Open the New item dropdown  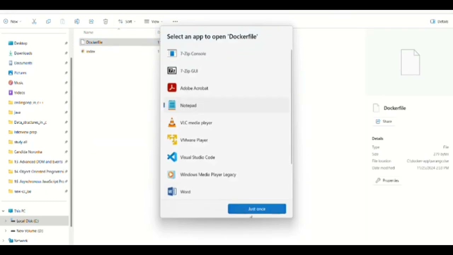click(12, 22)
